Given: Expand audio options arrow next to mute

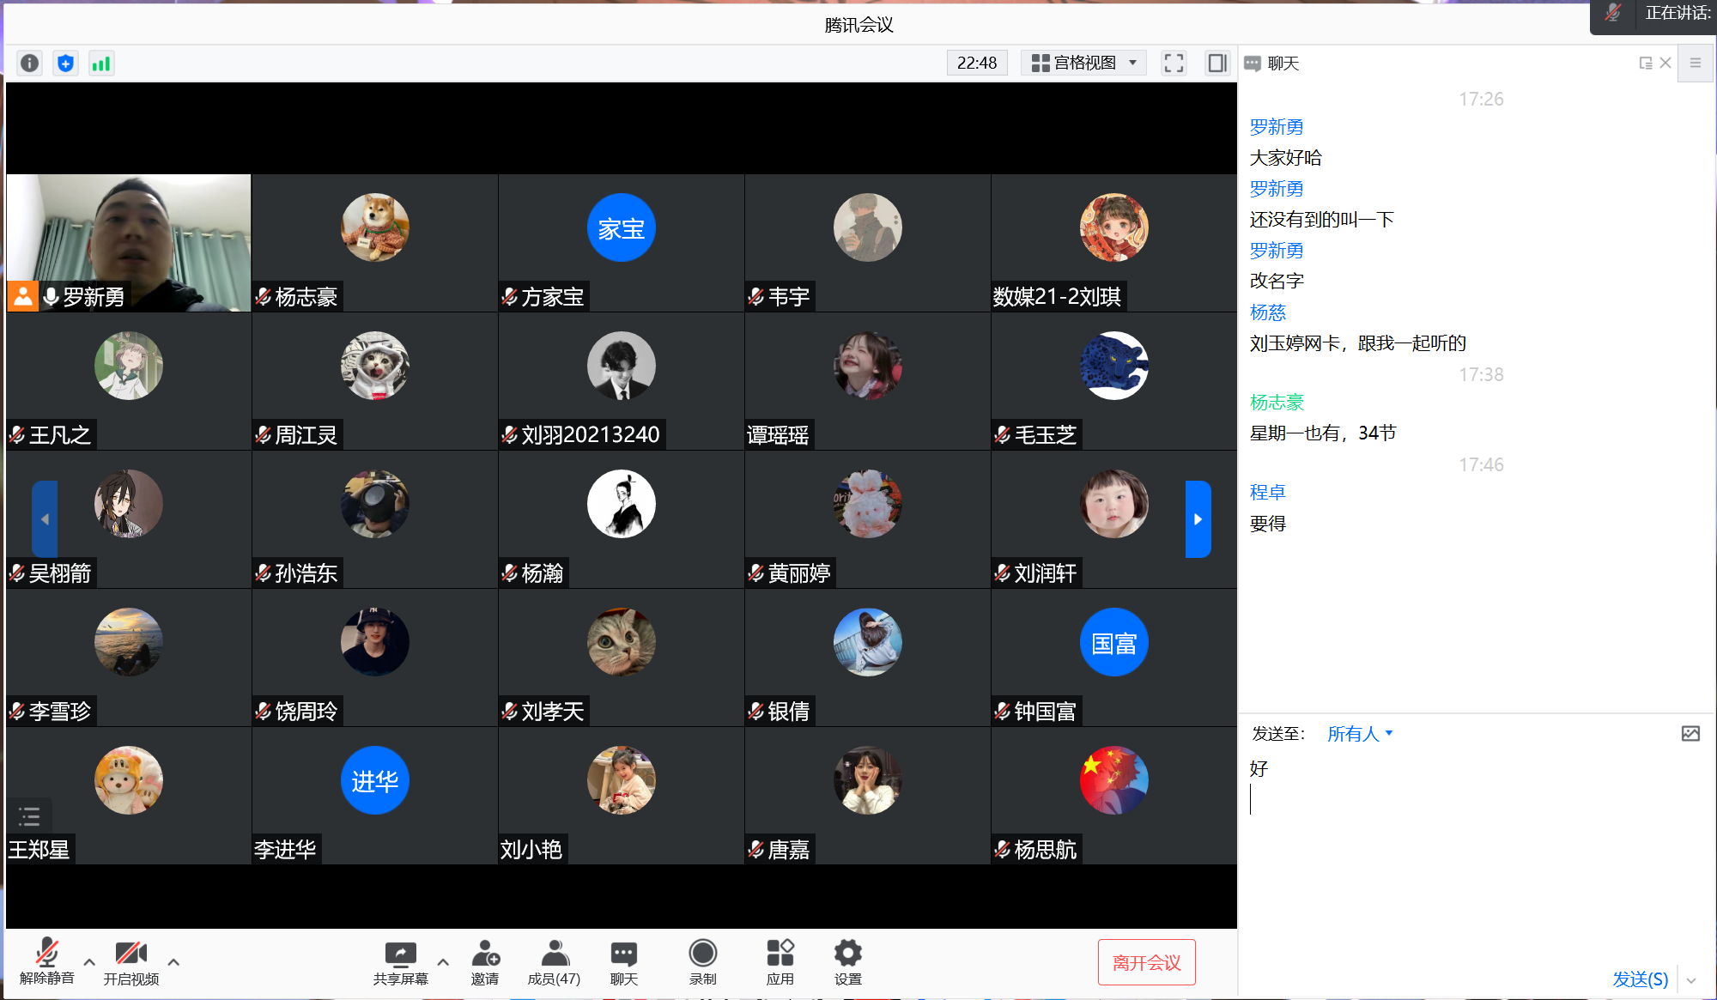Looking at the screenshot, I should point(89,962).
